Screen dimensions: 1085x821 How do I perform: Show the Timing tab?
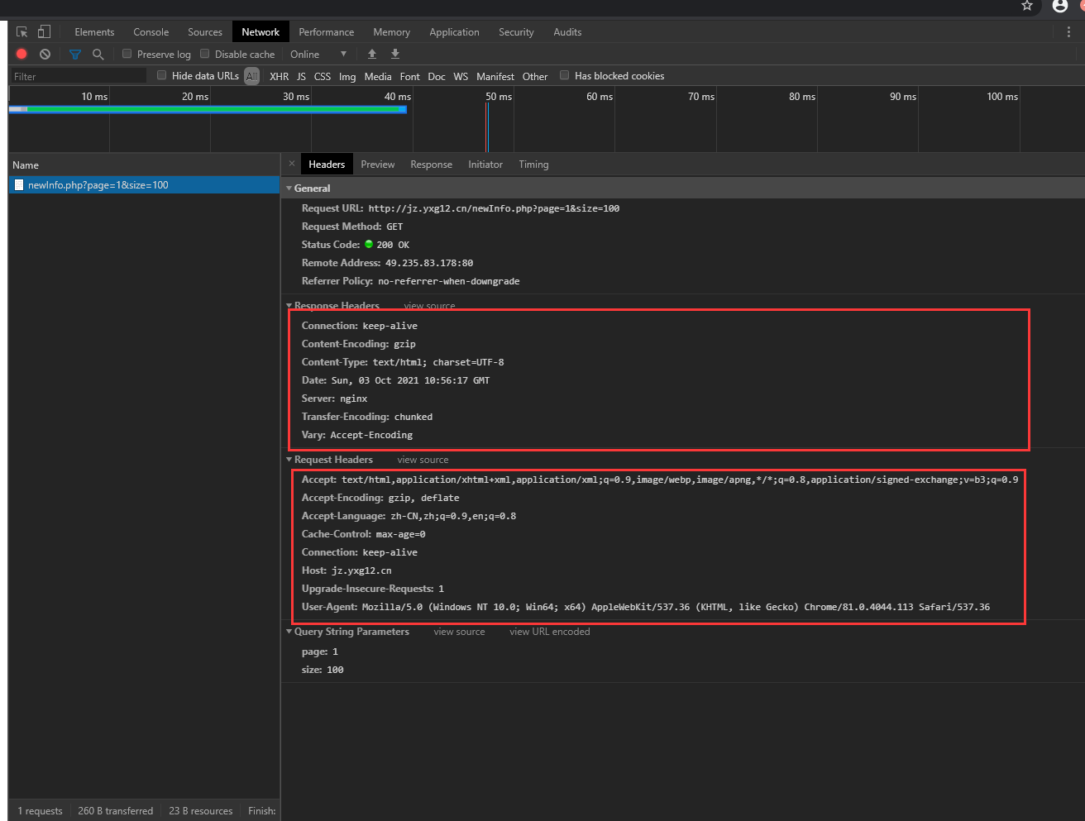tap(533, 165)
